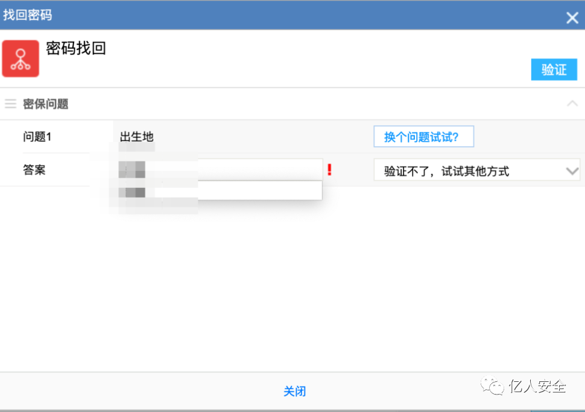Click the 答案 label
The image size is (585, 412).
click(33, 169)
